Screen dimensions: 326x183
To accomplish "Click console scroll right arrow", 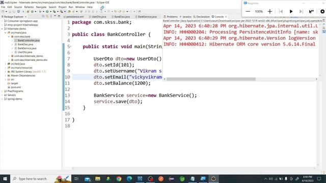I will pyautogui.click(x=317, y=79).
